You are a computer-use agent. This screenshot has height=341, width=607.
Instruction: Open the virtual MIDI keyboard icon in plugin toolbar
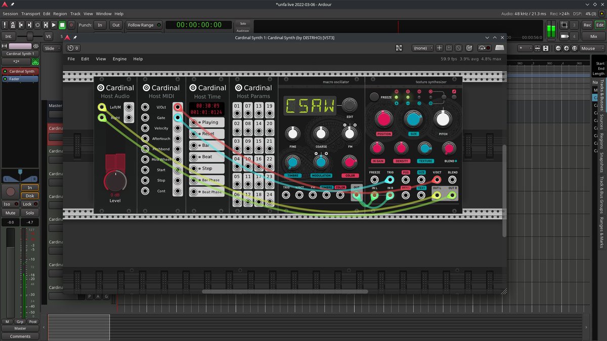(x=499, y=48)
